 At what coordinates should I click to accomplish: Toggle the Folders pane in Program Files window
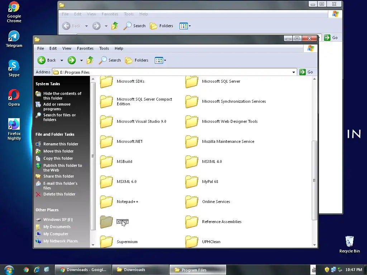coord(137,60)
